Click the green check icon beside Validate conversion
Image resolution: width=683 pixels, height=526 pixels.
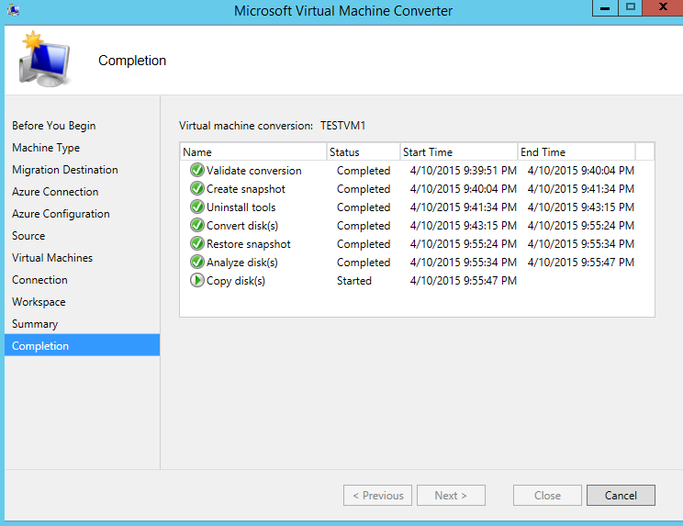pyautogui.click(x=196, y=170)
